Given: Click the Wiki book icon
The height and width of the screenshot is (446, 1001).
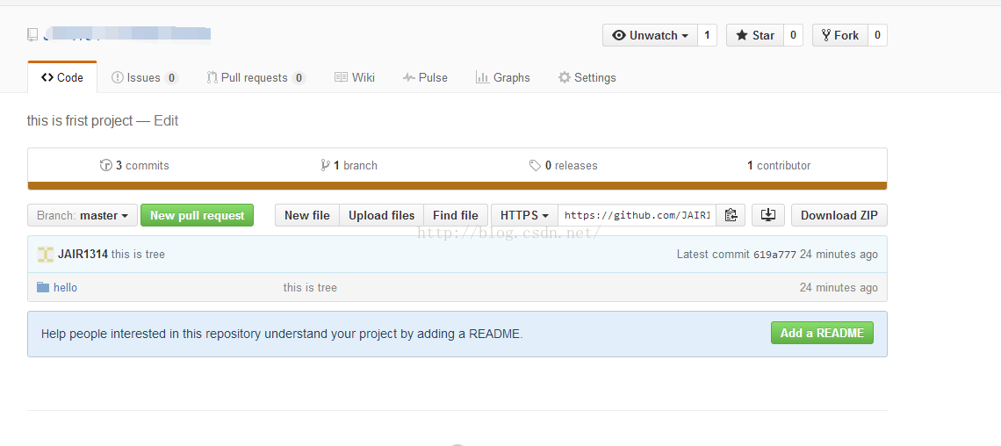Looking at the screenshot, I should click(341, 77).
